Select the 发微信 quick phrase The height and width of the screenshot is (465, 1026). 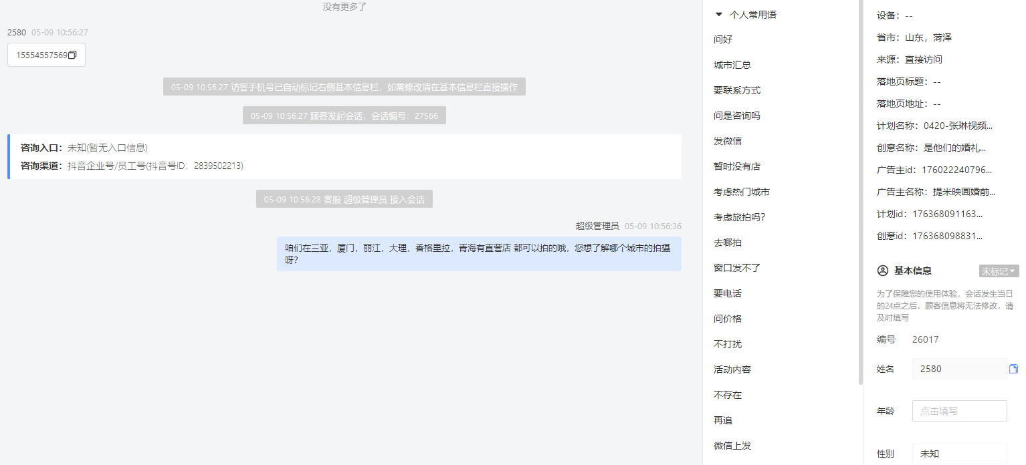click(x=728, y=141)
